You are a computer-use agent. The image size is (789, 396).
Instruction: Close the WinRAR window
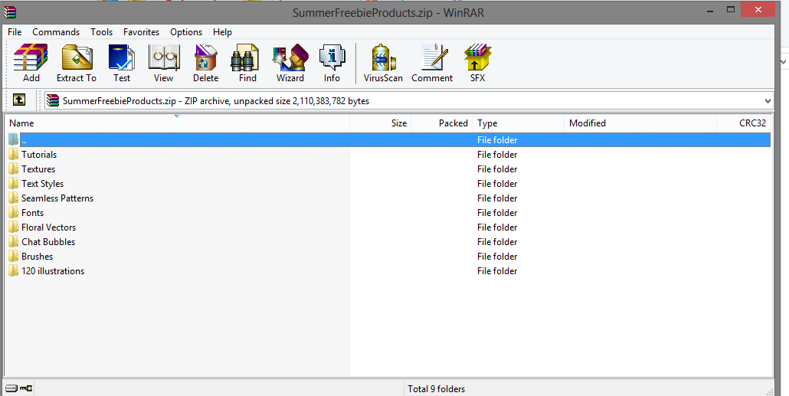pyautogui.click(x=758, y=9)
